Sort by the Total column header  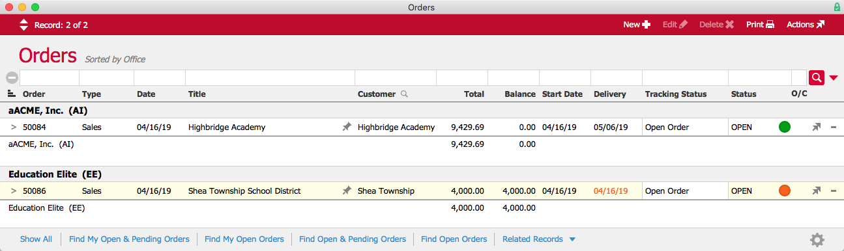coord(474,94)
